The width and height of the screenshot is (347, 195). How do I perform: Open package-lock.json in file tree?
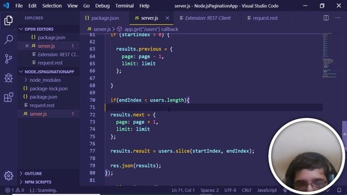coord(48,88)
